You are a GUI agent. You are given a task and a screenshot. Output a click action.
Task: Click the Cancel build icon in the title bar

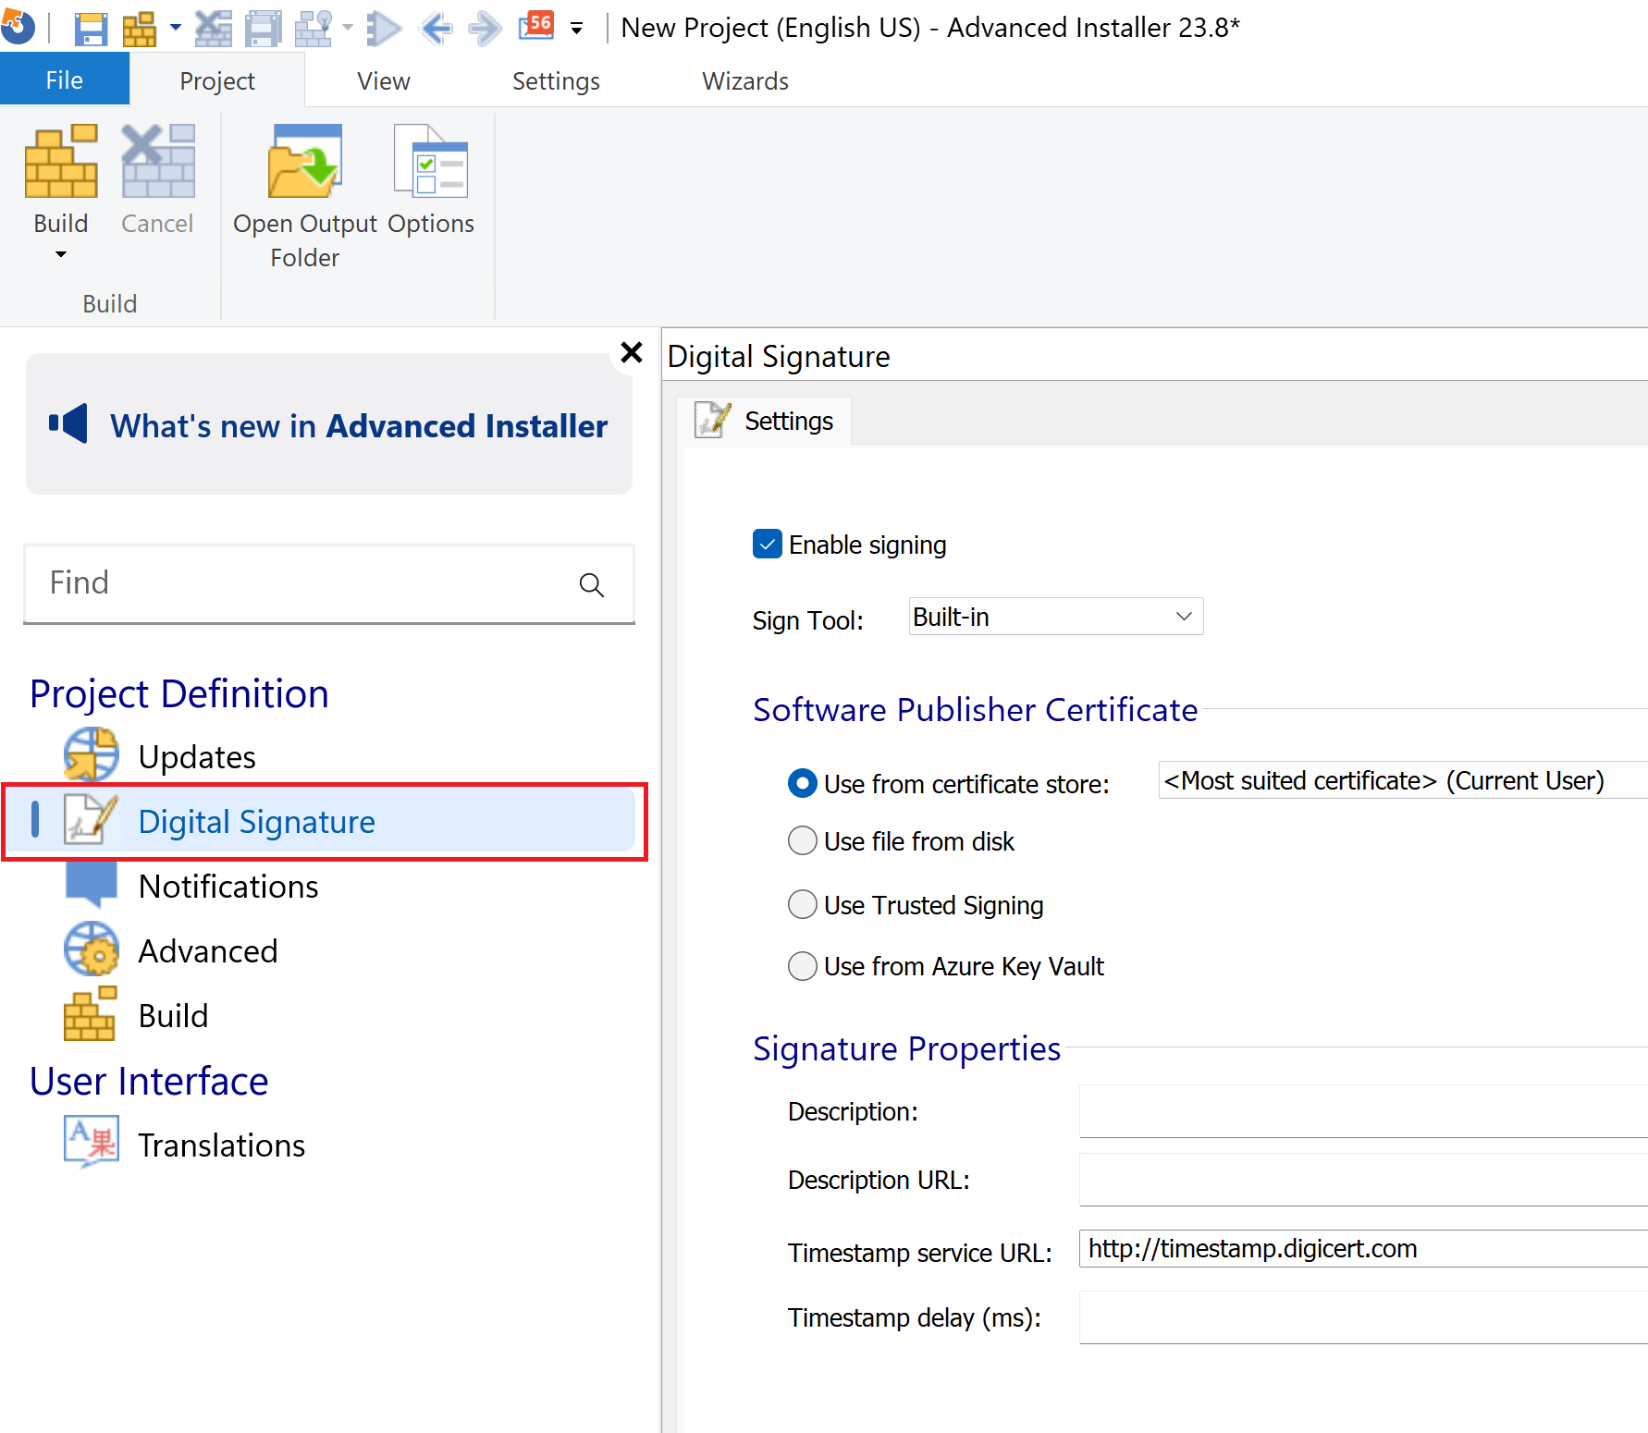(x=214, y=28)
